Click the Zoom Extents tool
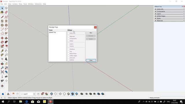The width and height of the screenshot is (185, 104). [2, 72]
